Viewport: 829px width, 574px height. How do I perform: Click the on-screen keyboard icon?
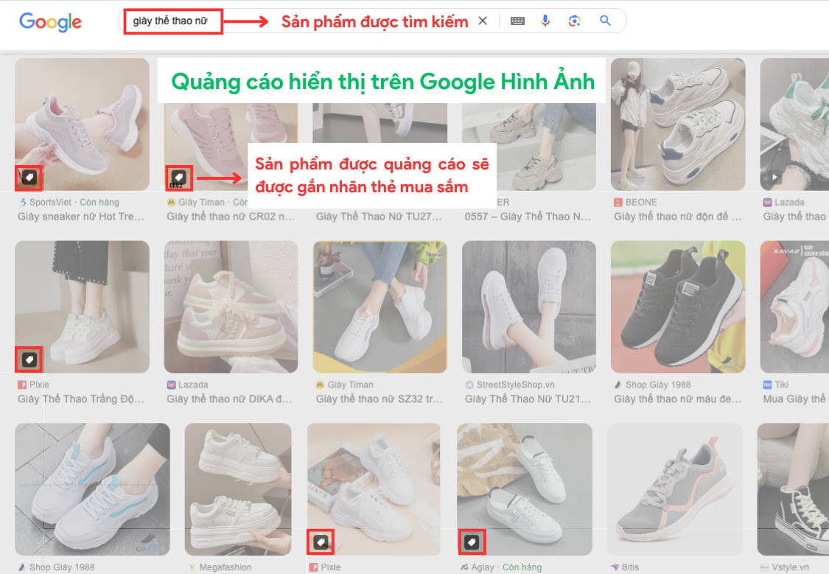pos(517,21)
